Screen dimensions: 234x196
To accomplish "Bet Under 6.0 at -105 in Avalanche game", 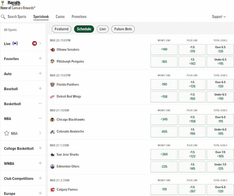I will click(220, 132).
